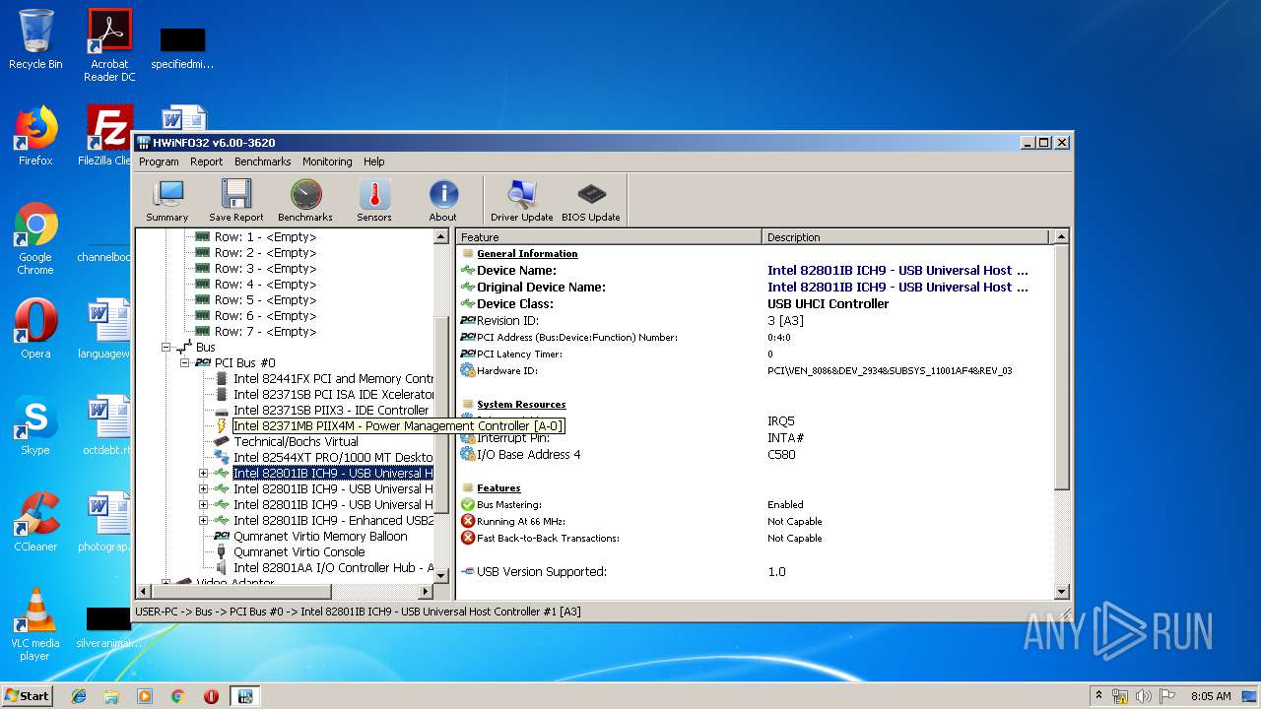
Task: Select the Bus tree item
Action: pos(205,348)
